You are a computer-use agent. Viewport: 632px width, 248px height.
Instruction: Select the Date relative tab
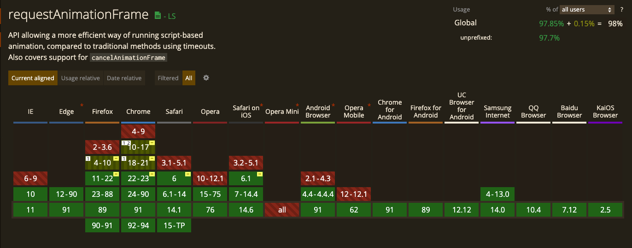pyautogui.click(x=124, y=78)
